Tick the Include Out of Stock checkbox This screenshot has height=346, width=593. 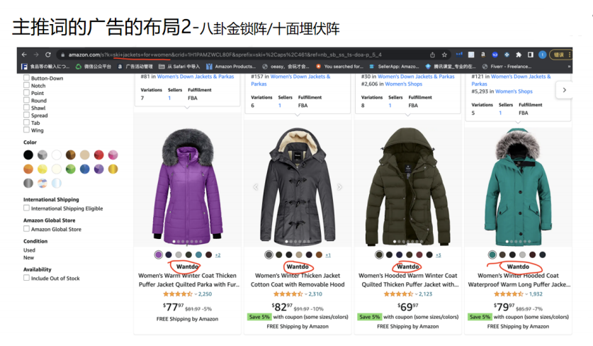(26, 277)
